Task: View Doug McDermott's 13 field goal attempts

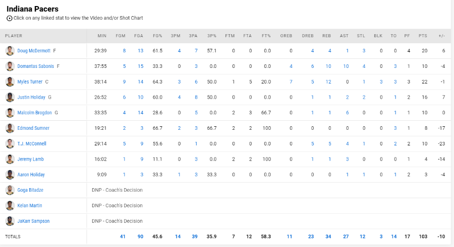Action: (x=140, y=51)
